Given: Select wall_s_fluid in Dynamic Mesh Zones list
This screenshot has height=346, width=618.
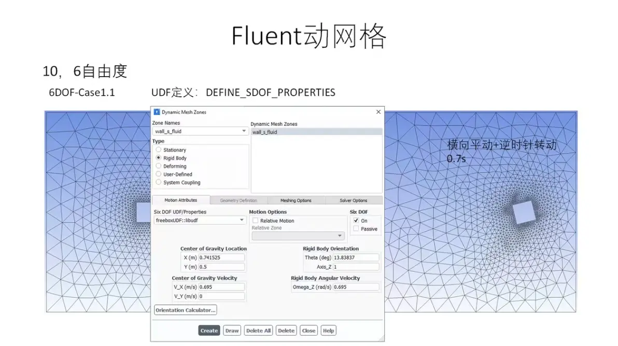Looking at the screenshot, I should 316,132.
